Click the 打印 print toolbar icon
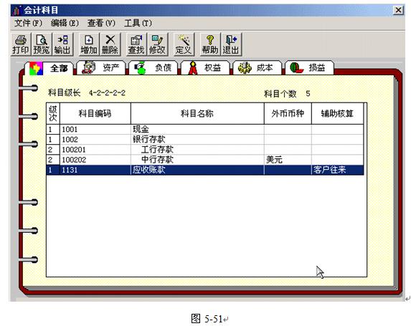This screenshot has height=326, width=411. (x=21, y=44)
